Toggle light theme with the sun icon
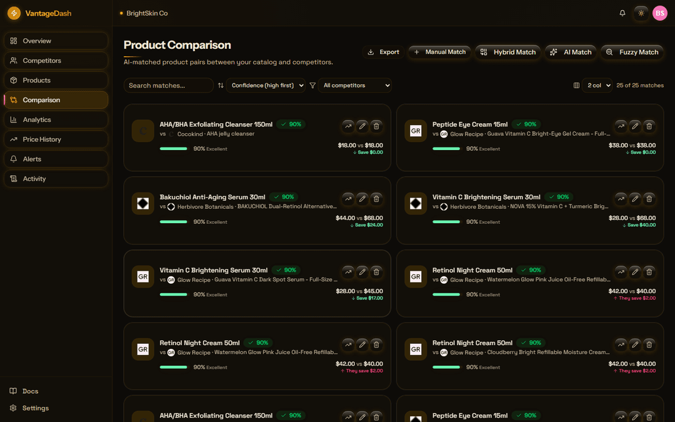 tap(641, 13)
